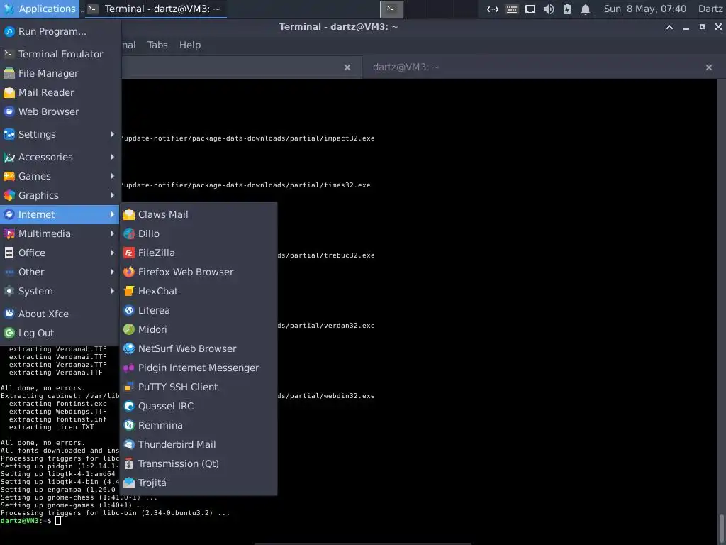This screenshot has height=545, width=726.
Task: Click Terminal task button in panel
Action: [155, 9]
